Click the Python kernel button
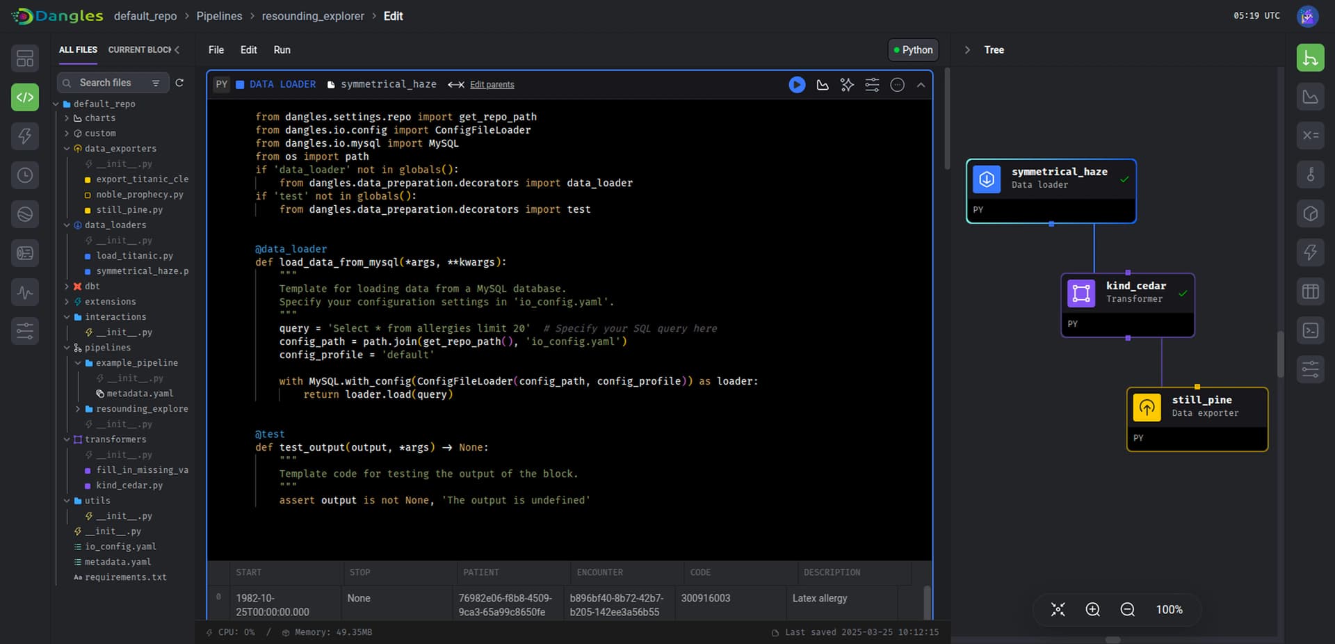 tap(913, 50)
